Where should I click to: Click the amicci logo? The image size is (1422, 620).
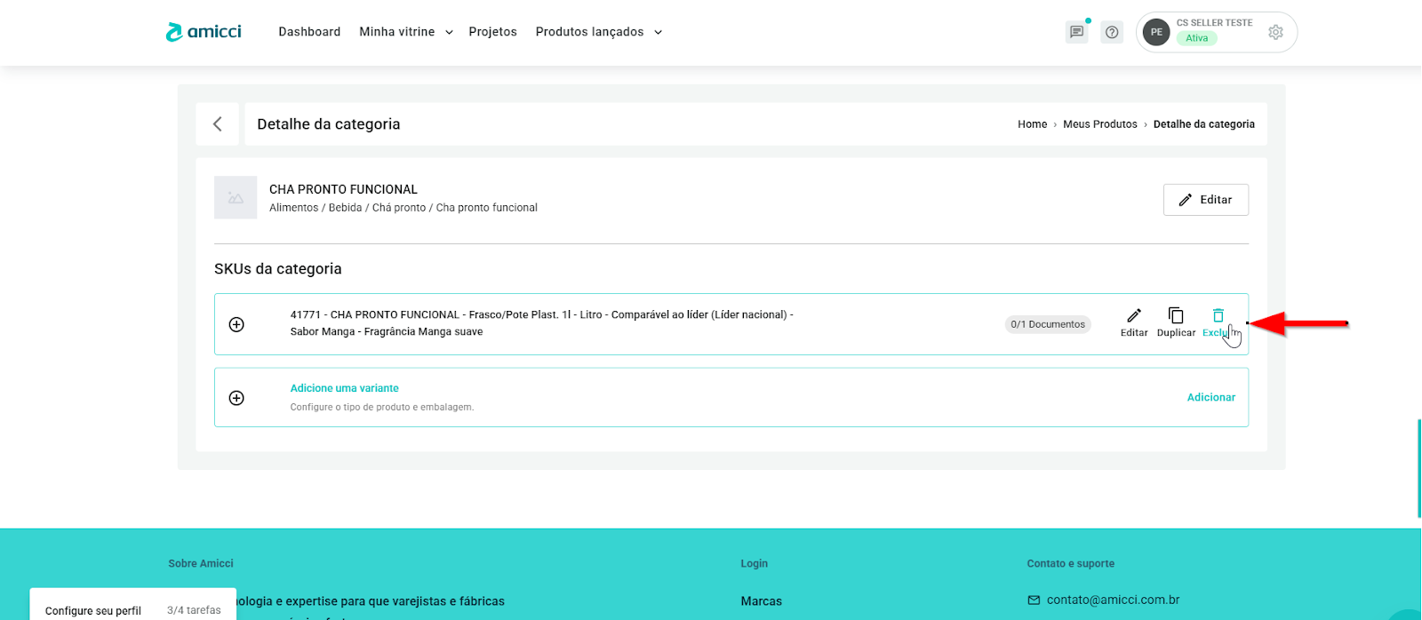[x=204, y=32]
